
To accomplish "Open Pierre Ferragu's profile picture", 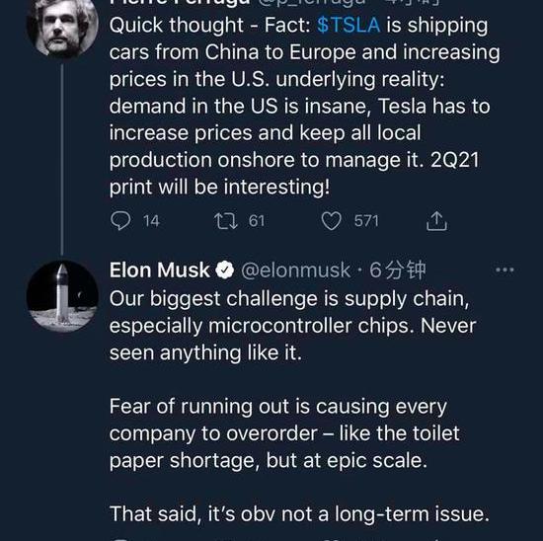I will [62, 26].
